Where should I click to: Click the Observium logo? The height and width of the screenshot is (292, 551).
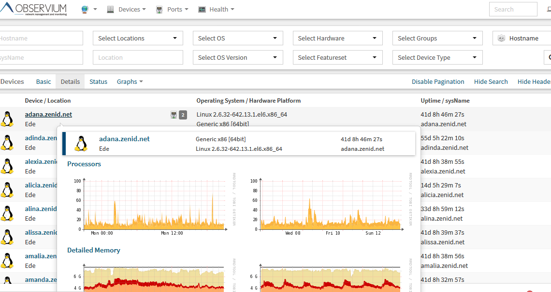33,9
